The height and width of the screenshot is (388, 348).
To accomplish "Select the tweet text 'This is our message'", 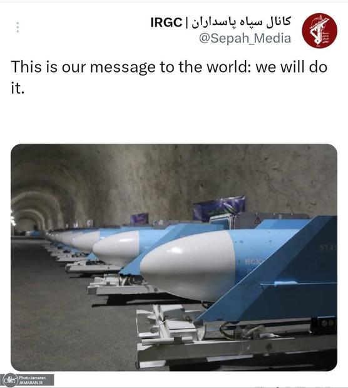I will click(83, 67).
